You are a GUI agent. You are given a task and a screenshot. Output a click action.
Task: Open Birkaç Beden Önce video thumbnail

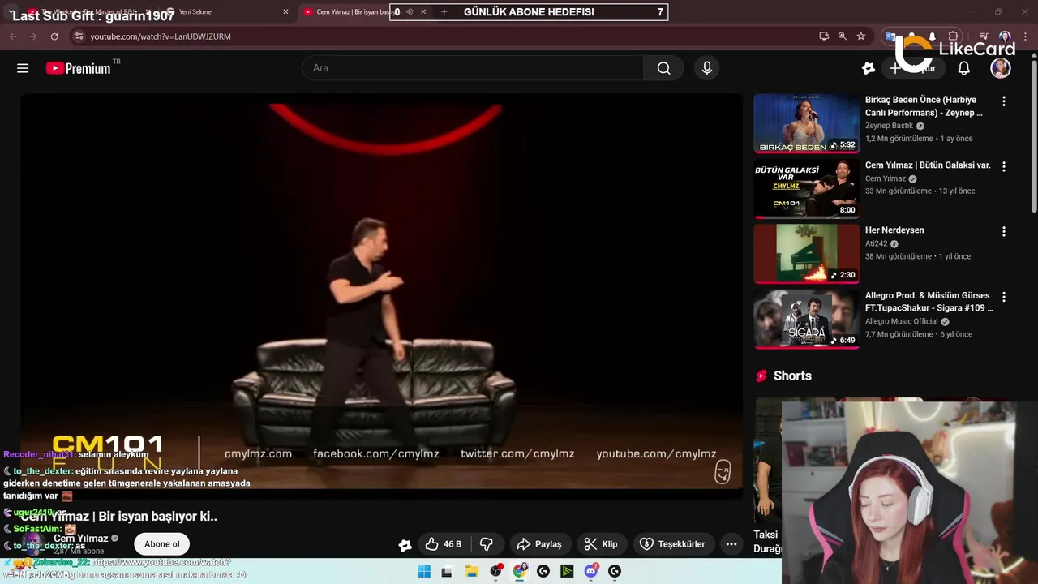coord(807,123)
